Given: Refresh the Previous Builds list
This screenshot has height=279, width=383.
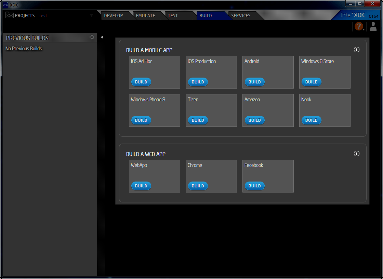Looking at the screenshot, I should [92, 38].
